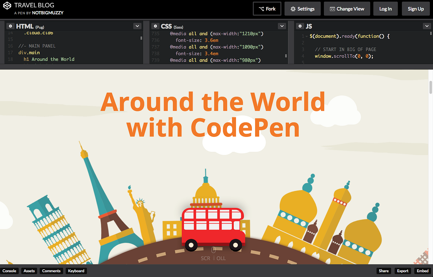This screenshot has height=277, width=433.
Task: Click the Change View icon
Action: [332, 9]
